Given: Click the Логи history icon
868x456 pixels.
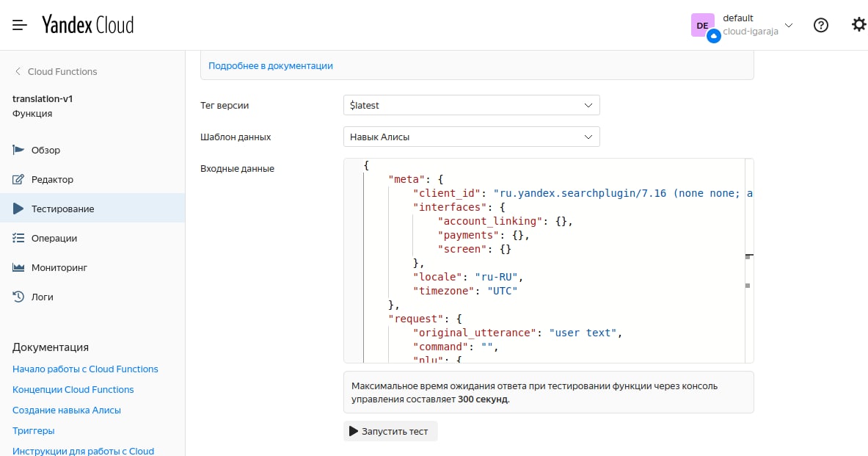Looking at the screenshot, I should (18, 297).
